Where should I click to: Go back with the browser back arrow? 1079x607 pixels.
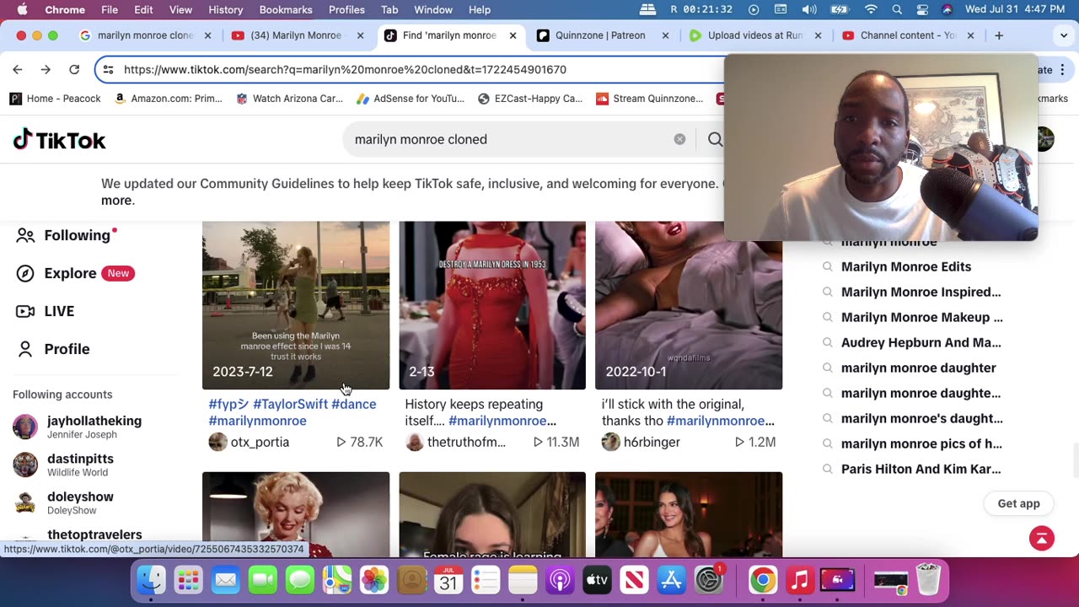click(18, 69)
